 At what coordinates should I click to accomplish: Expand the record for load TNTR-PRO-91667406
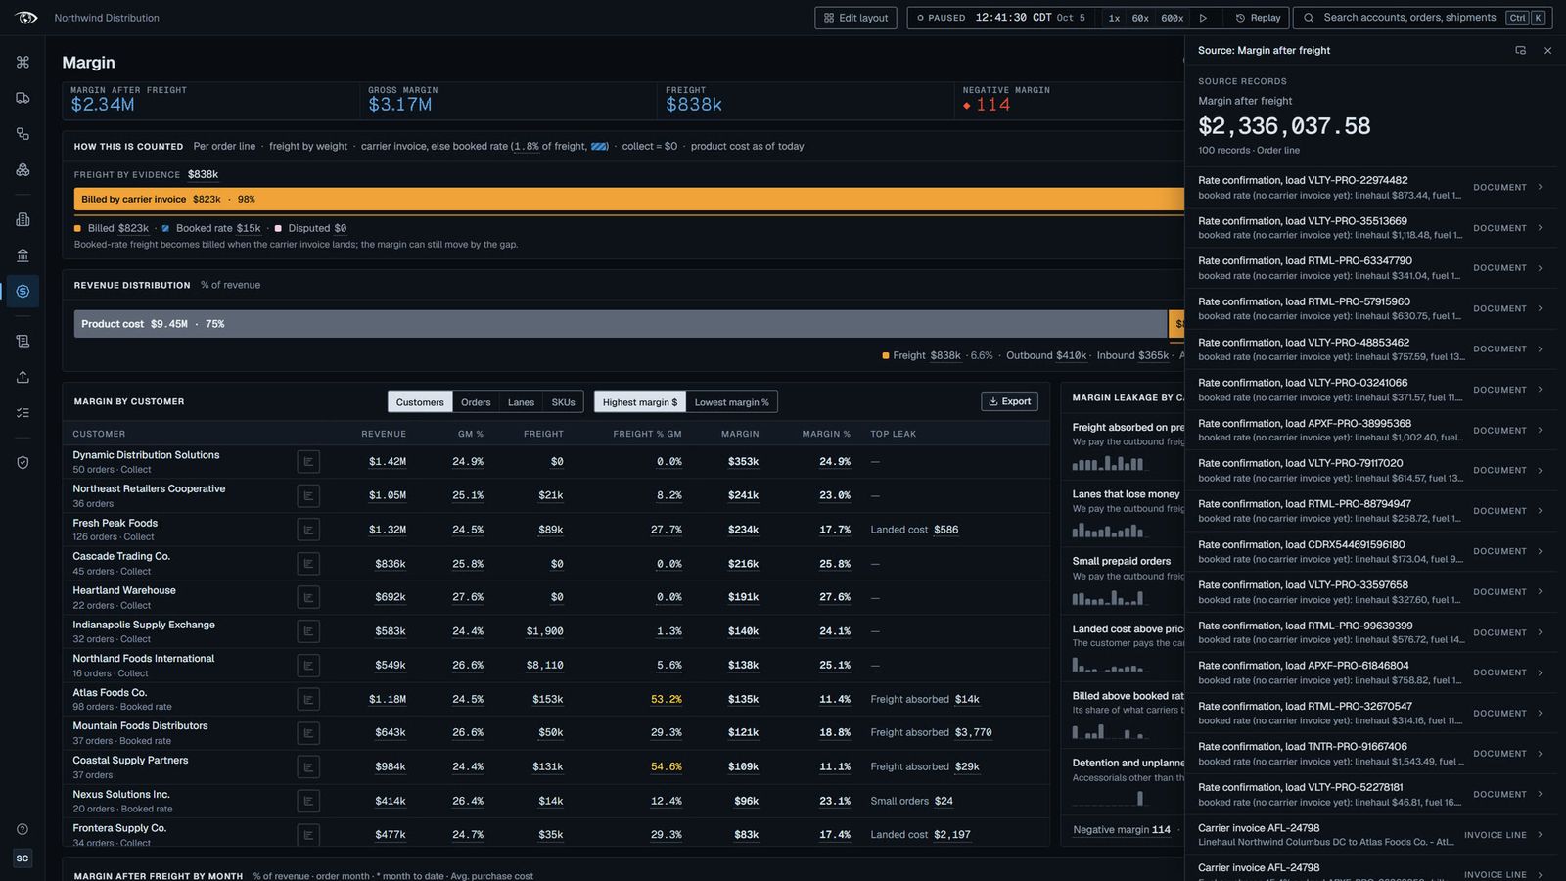[x=1370, y=754]
